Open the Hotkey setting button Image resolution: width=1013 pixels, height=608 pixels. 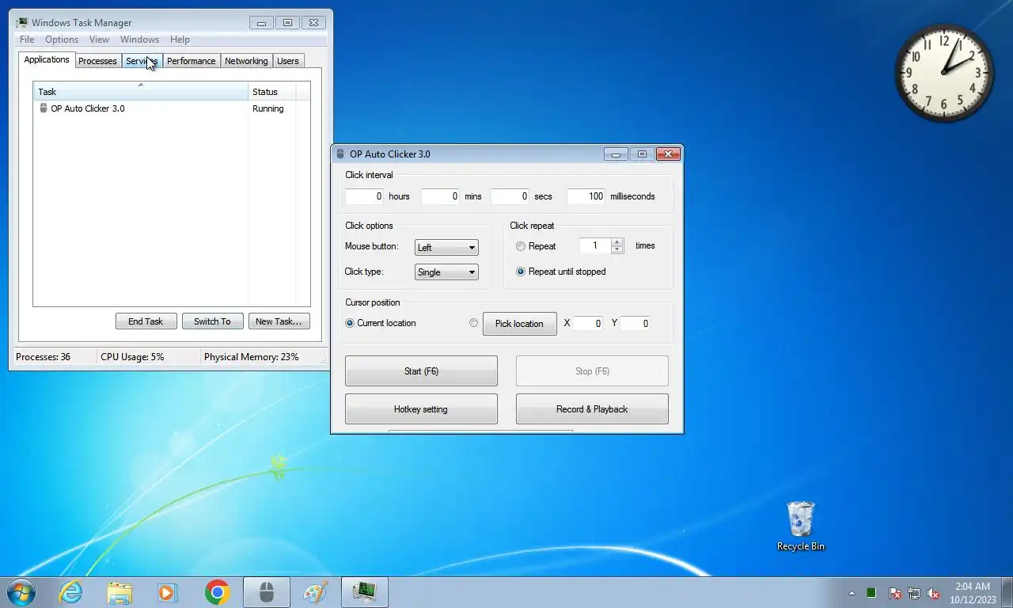[x=421, y=408]
